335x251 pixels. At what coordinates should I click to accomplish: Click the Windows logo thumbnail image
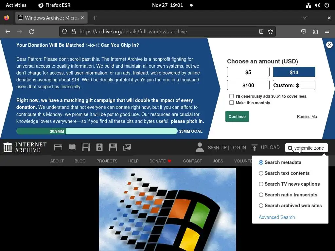click(x=167, y=209)
